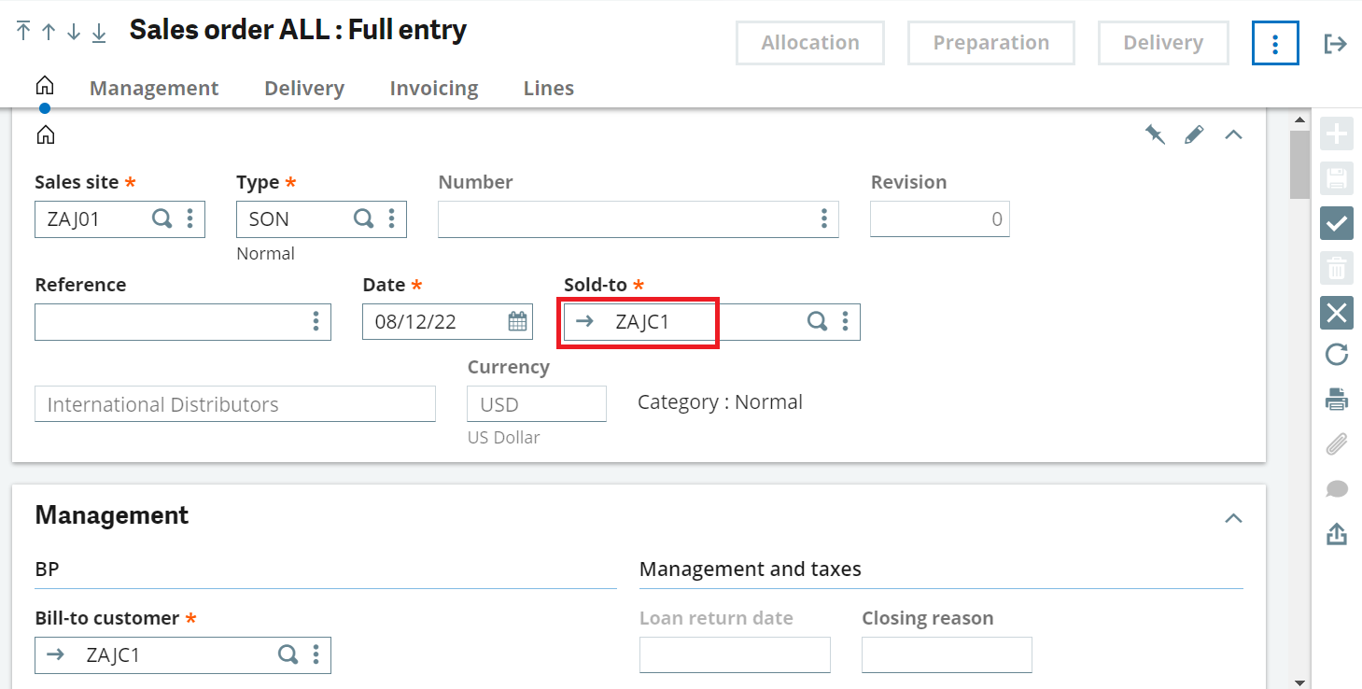Viewport: 1362px width, 689px height.
Task: Validate the order with the checkmark icon
Action: (x=1336, y=223)
